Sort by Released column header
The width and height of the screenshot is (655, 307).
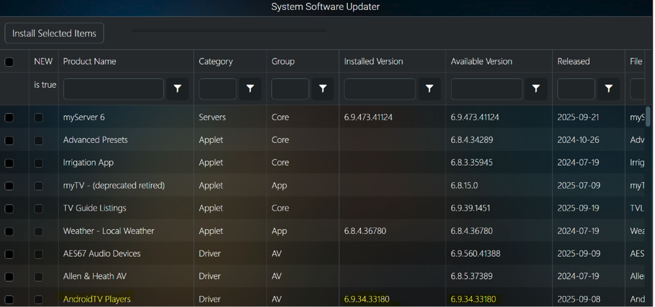click(574, 61)
